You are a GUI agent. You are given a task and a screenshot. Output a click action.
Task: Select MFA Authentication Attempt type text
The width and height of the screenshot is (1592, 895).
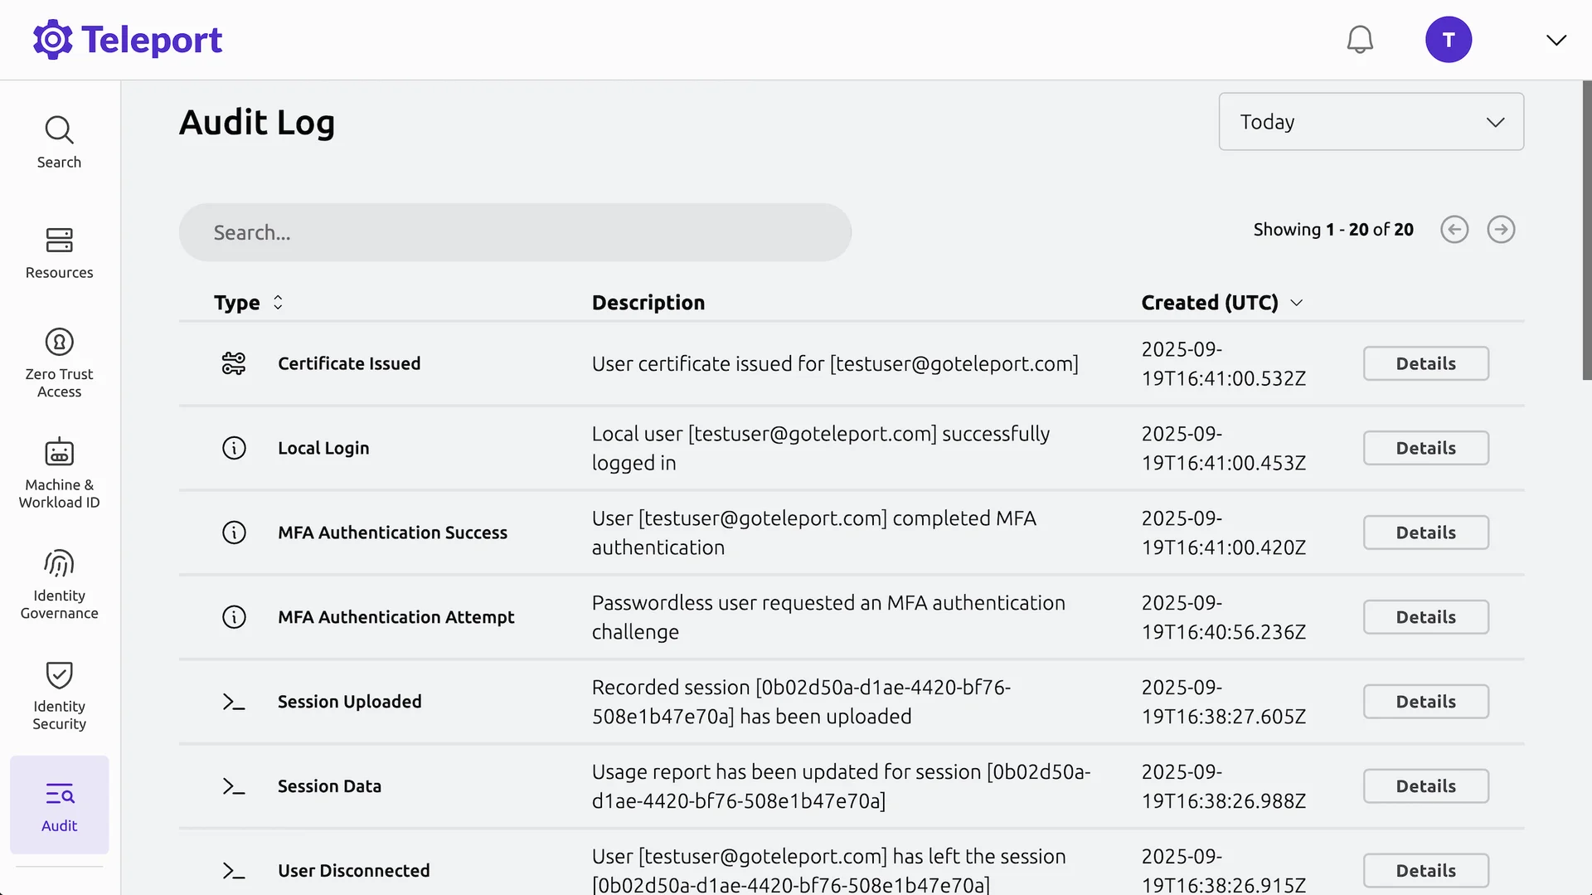396,617
